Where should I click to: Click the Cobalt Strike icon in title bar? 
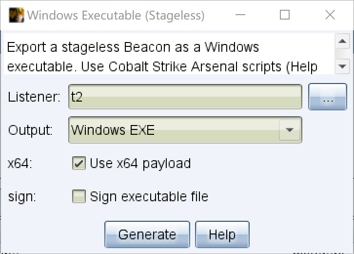click(16, 15)
